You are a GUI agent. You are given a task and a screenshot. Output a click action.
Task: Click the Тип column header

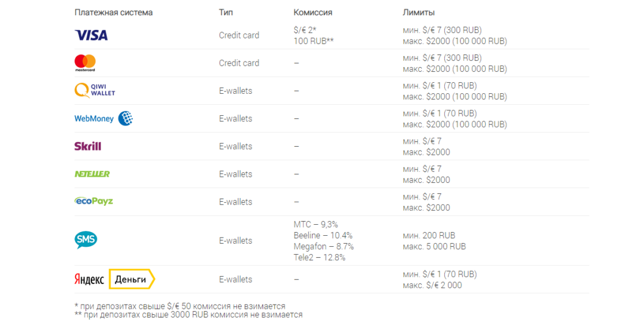point(226,12)
